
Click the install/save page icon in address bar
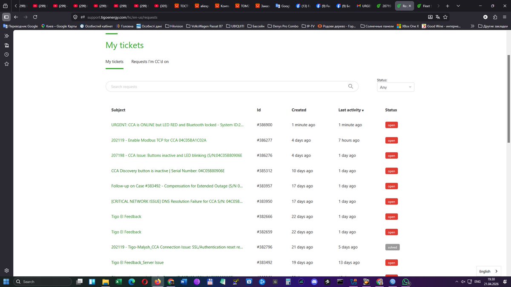pos(430,17)
